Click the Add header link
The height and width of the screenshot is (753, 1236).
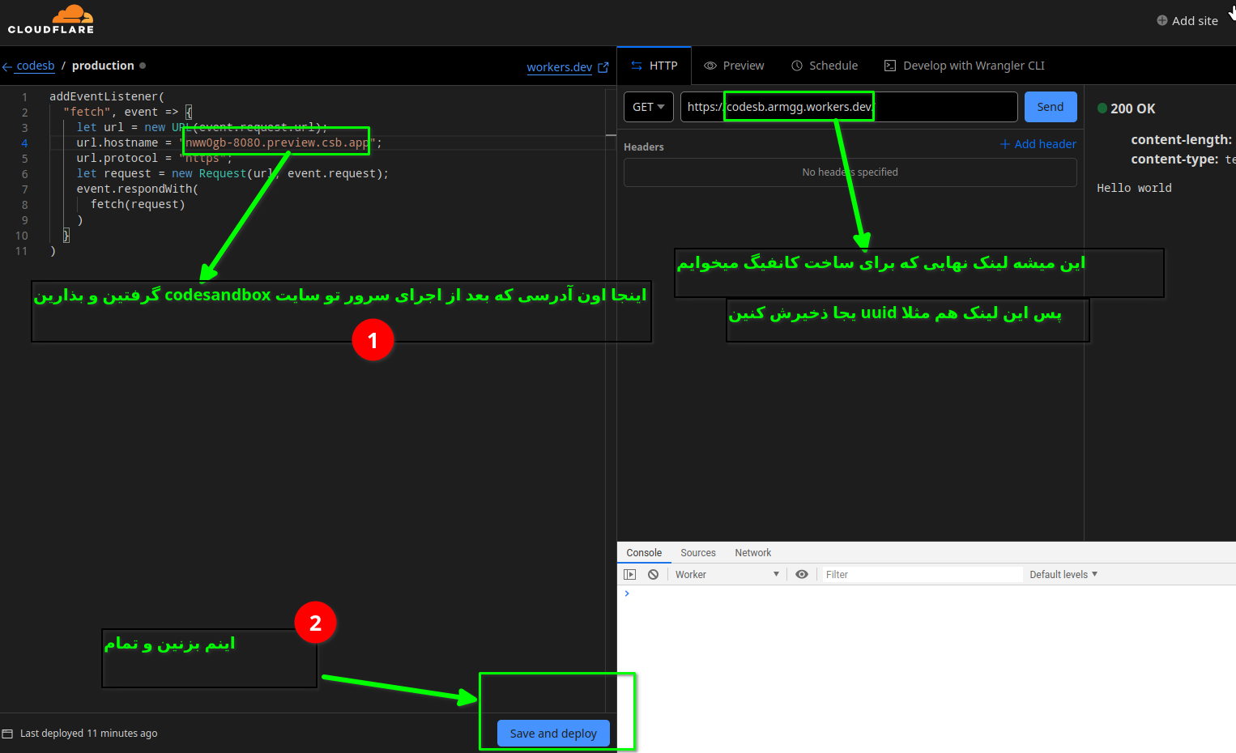[1038, 144]
